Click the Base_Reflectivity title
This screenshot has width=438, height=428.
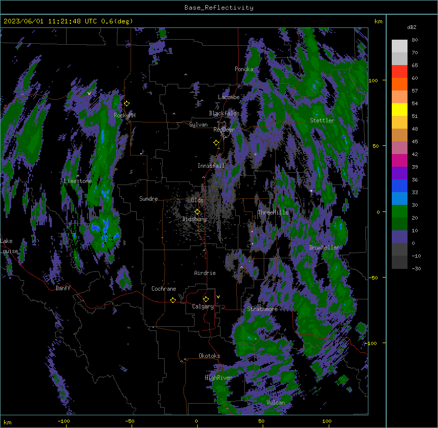click(x=219, y=8)
